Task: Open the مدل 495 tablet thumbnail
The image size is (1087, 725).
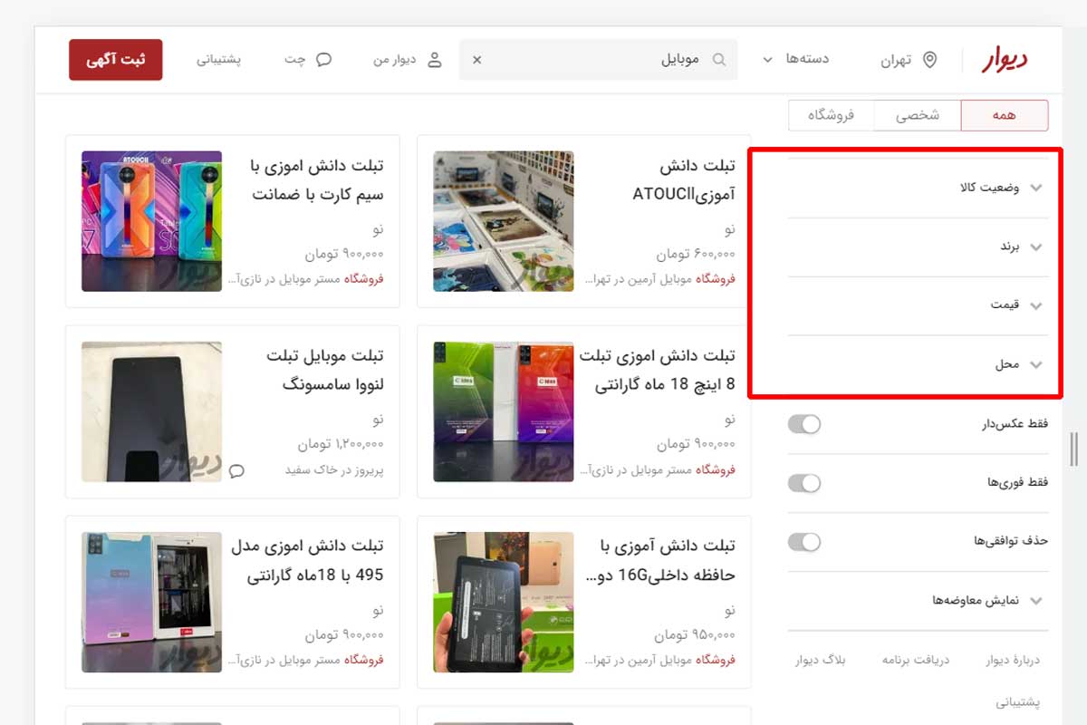Action: click(151, 603)
